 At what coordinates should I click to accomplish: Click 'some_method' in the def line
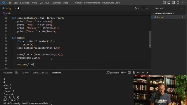pyautogui.click(x=25, y=18)
